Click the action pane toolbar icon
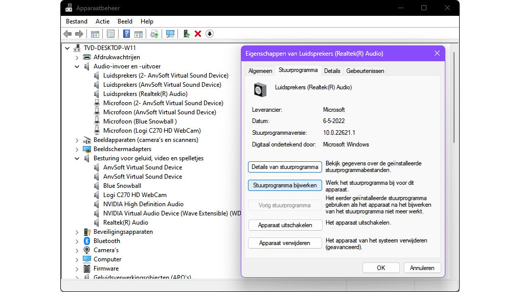This screenshot has height=292, width=520. [x=139, y=34]
